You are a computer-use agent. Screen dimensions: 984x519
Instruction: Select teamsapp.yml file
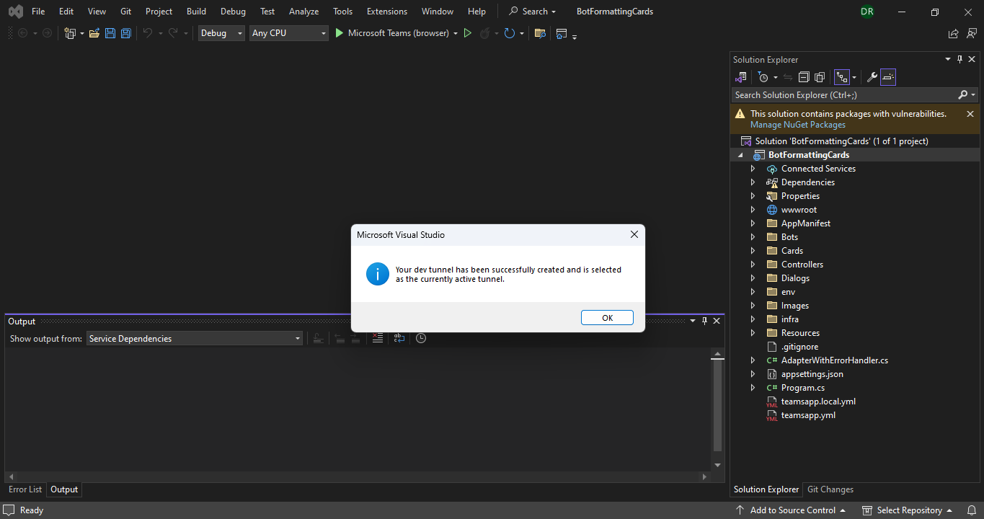coord(808,415)
